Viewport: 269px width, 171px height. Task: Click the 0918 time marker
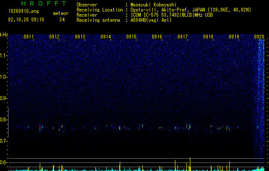click(x=208, y=37)
